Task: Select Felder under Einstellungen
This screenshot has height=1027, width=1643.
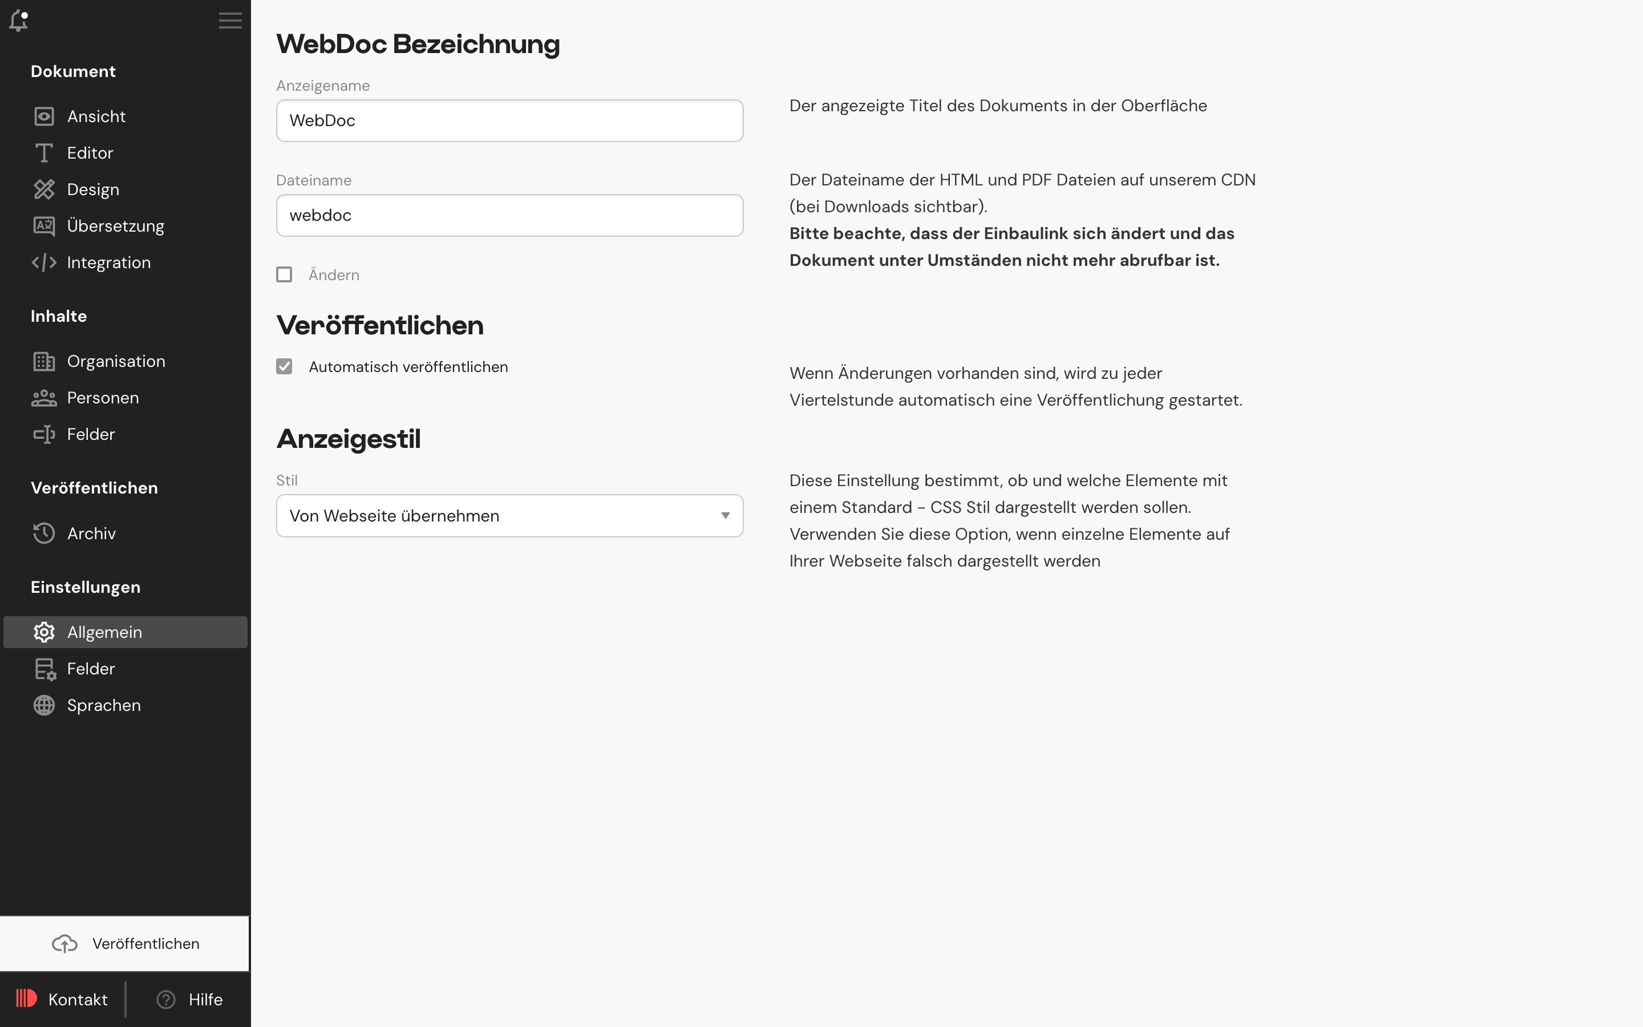Action: [x=91, y=668]
